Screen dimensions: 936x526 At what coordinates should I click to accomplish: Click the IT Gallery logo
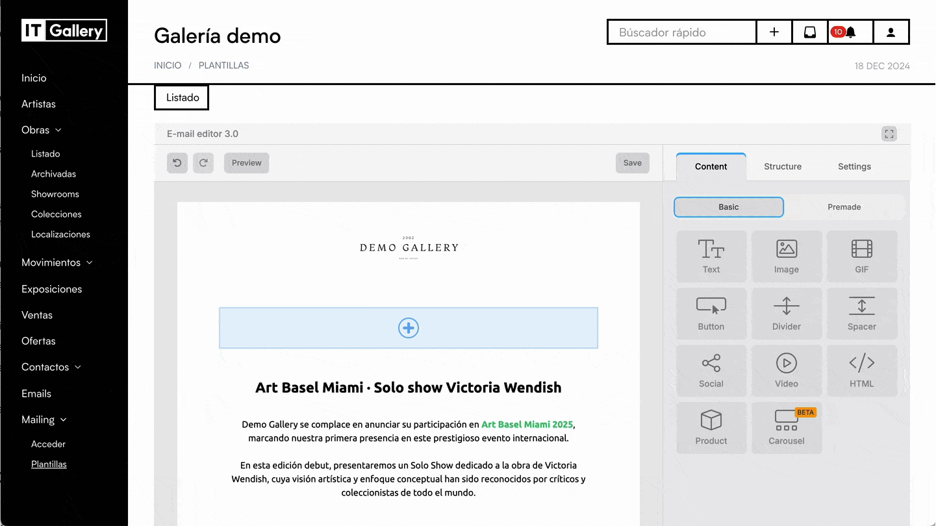[x=64, y=31]
